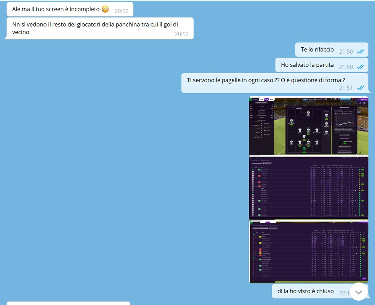Click the read checkmarks on "Ho salvato la partita"
This screenshot has width=375, height=305.
pyautogui.click(x=361, y=67)
